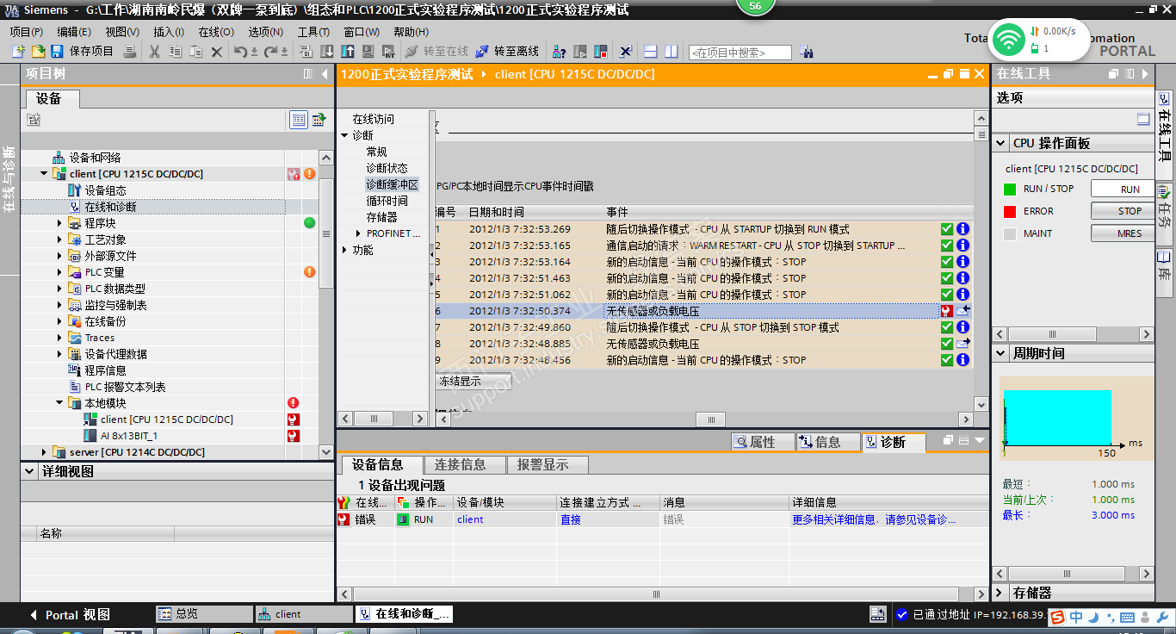The width and height of the screenshot is (1176, 634).
Task: Click the Download to device icon
Action: pyautogui.click(x=327, y=52)
